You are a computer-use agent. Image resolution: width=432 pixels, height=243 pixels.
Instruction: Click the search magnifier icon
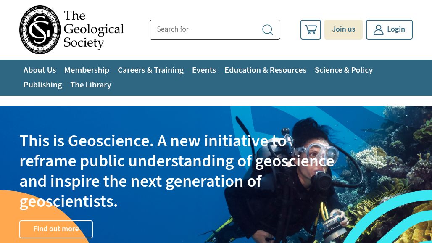268,29
